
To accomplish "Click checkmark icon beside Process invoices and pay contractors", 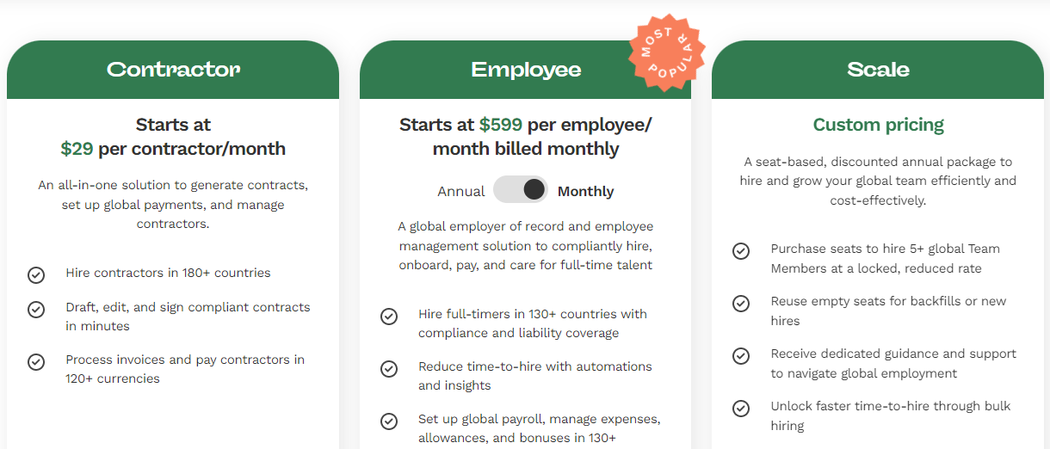I will point(36,362).
